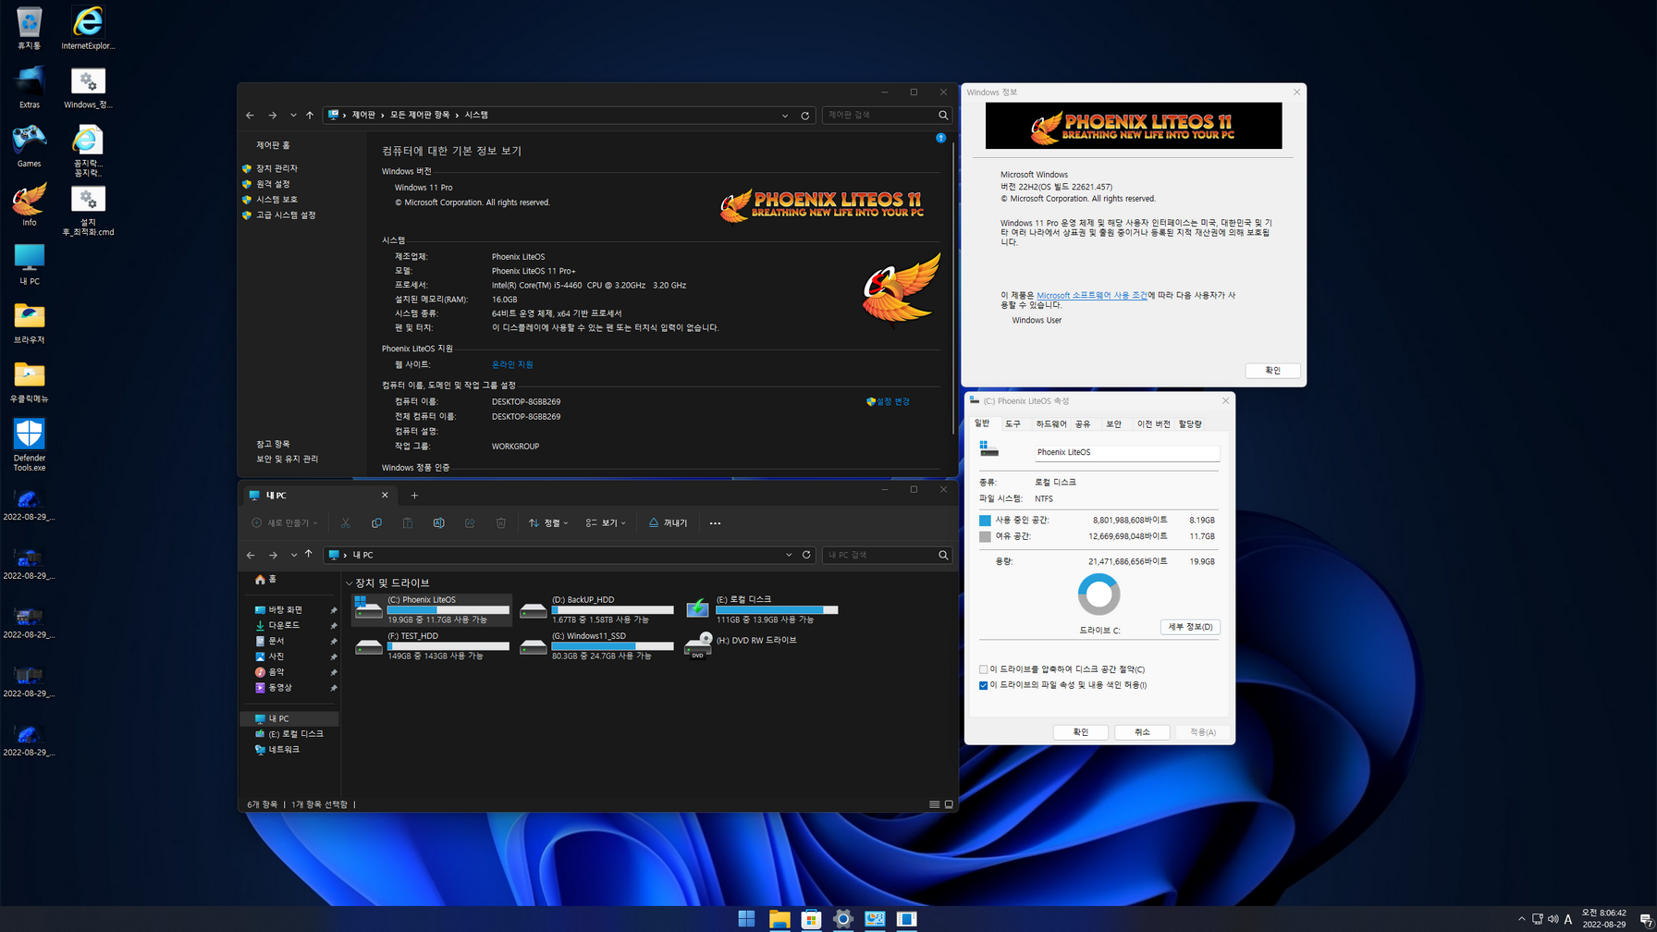Open the Windows Start button
The image size is (1657, 932).
(x=747, y=918)
